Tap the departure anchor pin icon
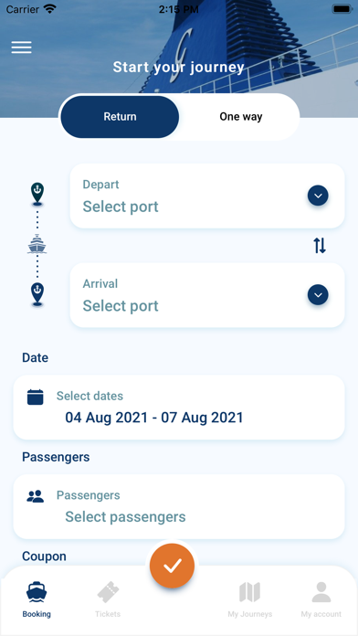The width and height of the screenshot is (358, 636). [37, 195]
